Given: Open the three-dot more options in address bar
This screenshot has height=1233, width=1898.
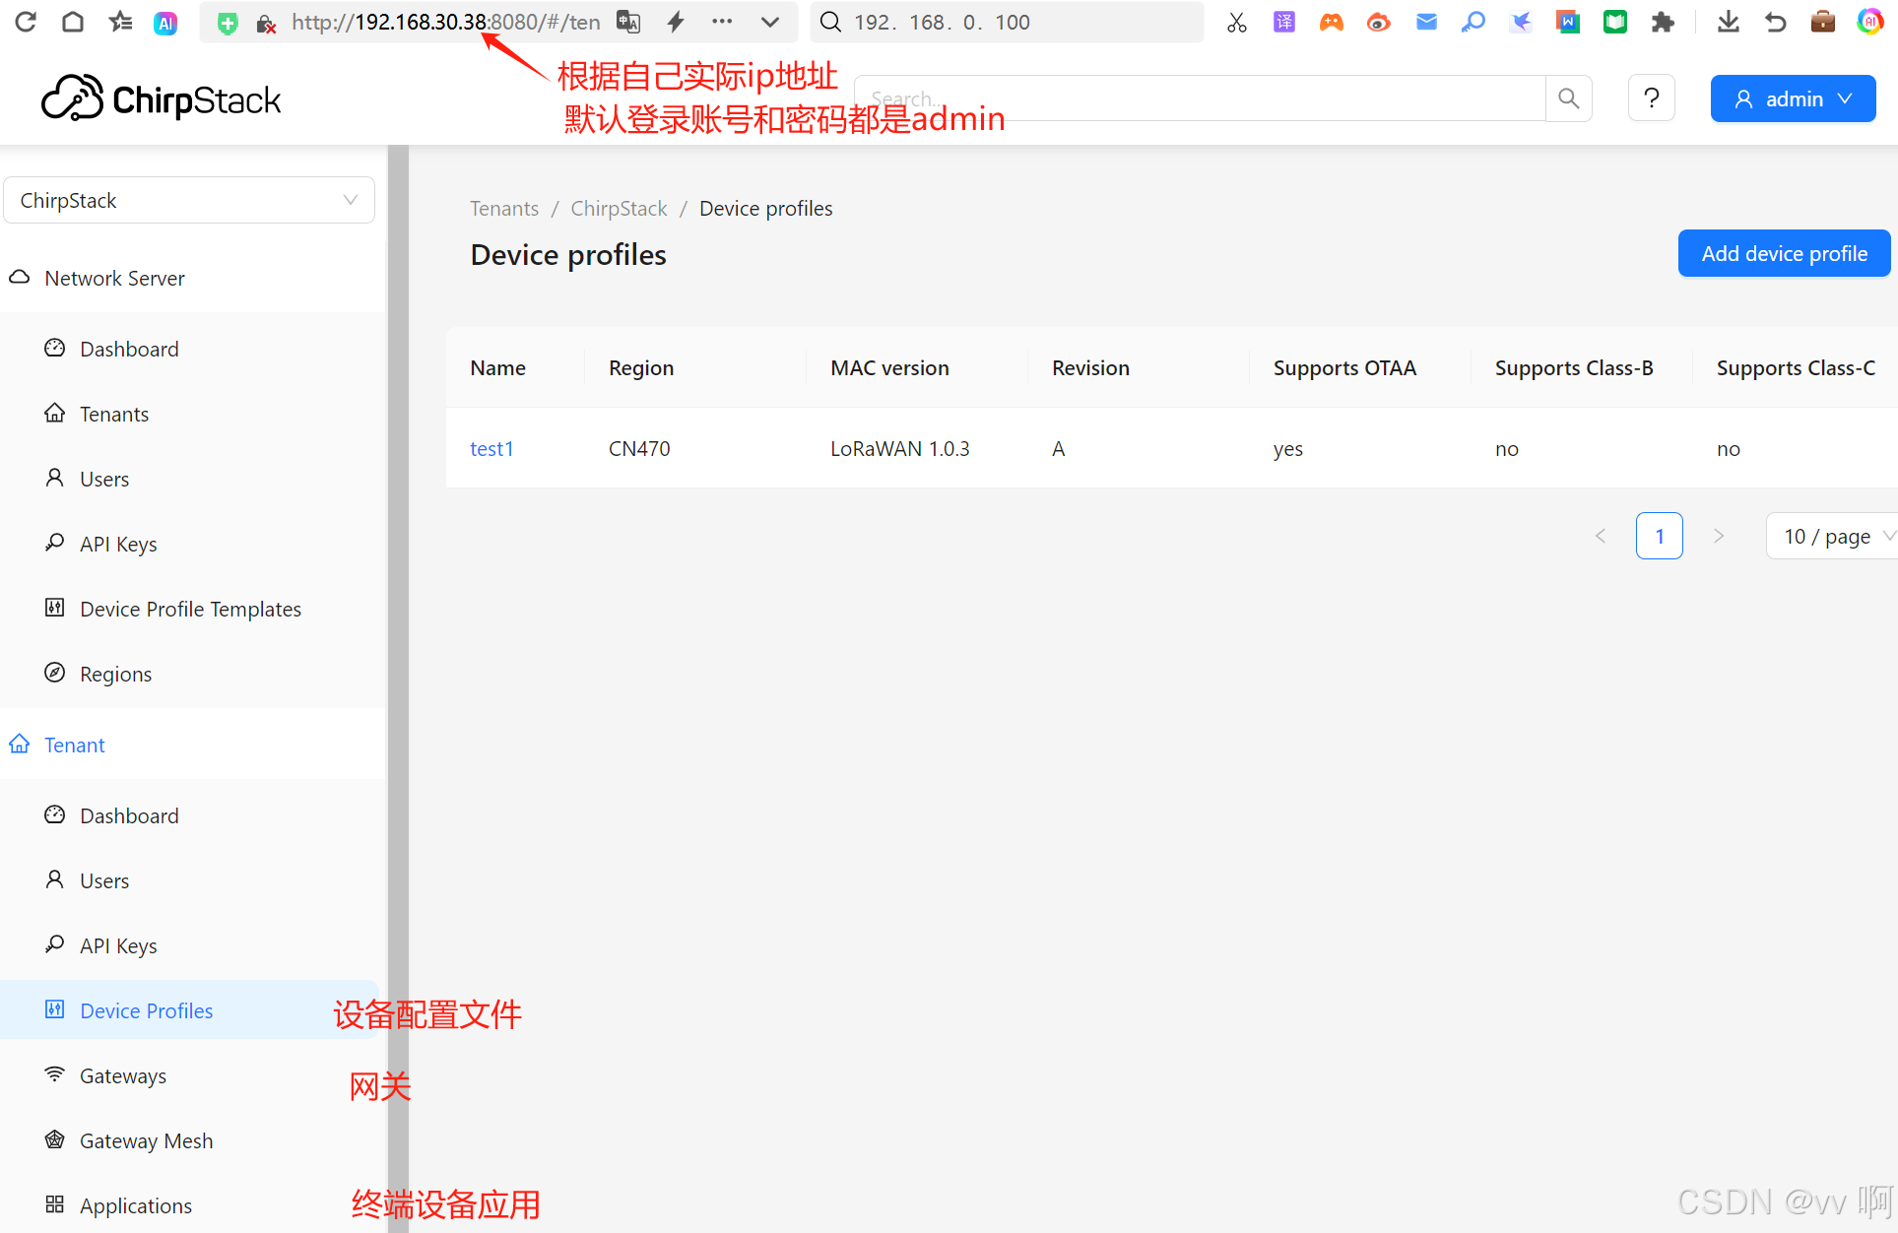Looking at the screenshot, I should 722,22.
